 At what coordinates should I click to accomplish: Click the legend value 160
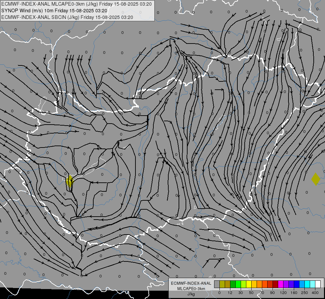[x=294, y=293]
